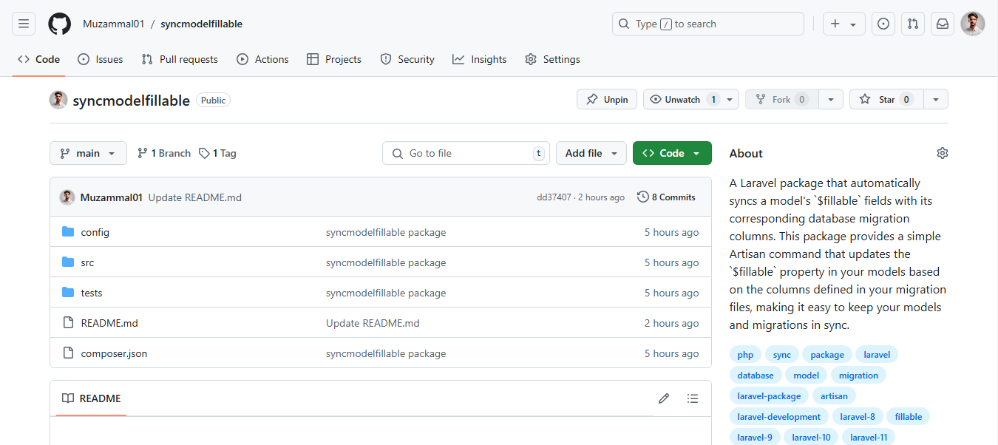Edit README with the pencil icon

tap(664, 398)
